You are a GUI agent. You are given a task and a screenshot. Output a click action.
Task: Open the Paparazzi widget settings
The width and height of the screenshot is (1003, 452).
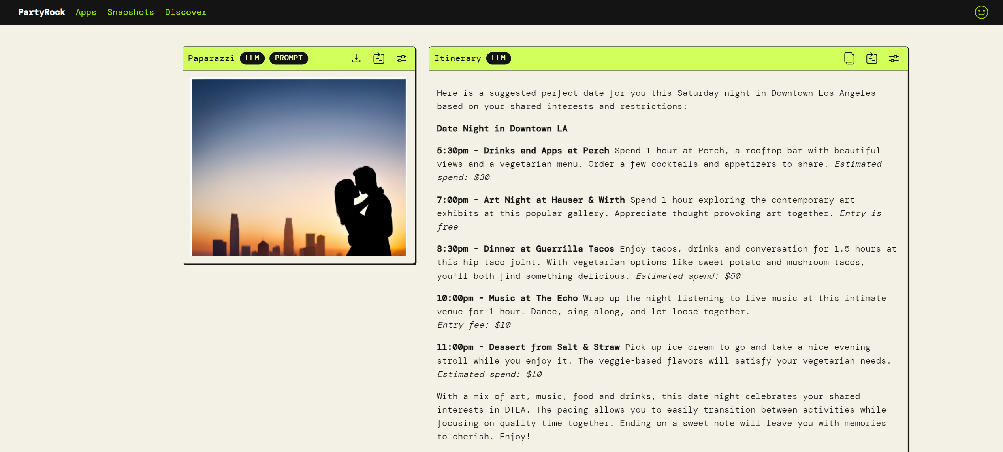401,58
